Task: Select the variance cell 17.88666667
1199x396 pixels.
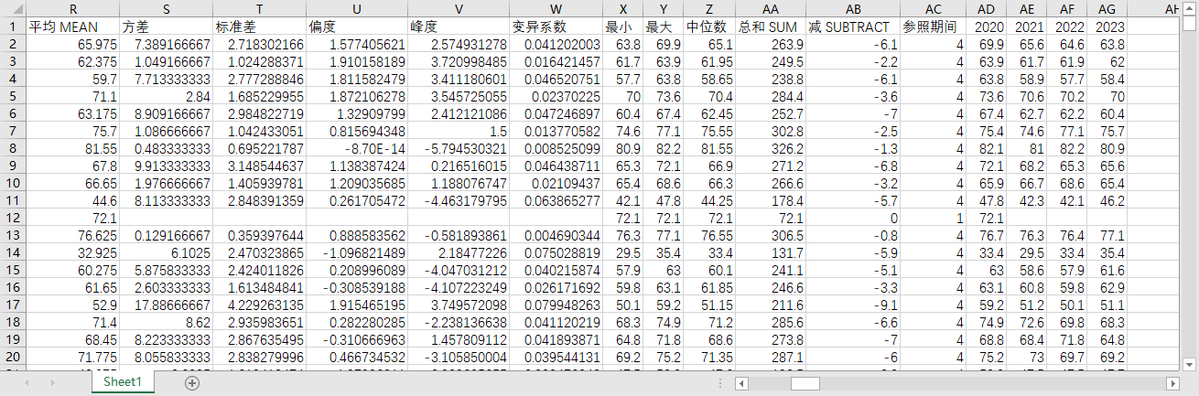Action: [x=166, y=305]
